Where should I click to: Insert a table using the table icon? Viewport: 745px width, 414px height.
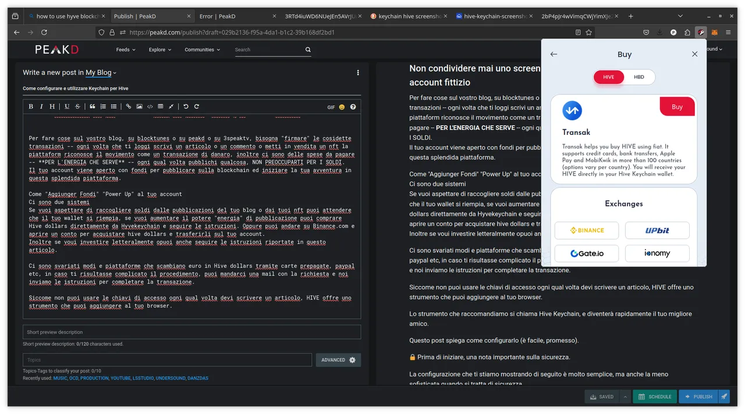pos(160,106)
